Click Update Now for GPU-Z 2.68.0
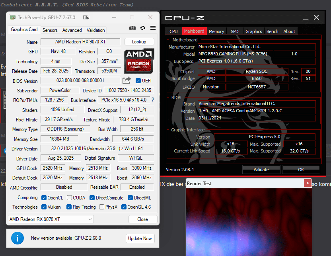This screenshot has width=331, height=256. point(140,238)
